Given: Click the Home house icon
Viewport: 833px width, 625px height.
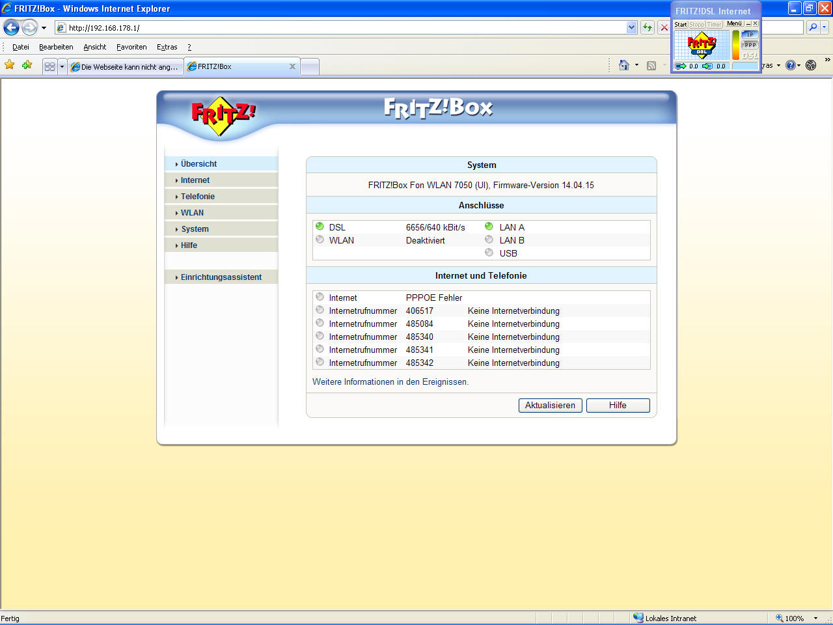Looking at the screenshot, I should [624, 65].
